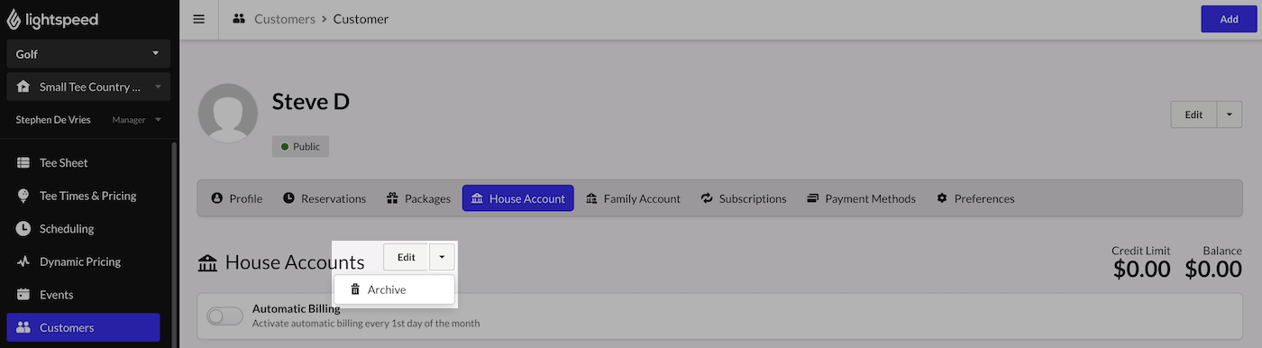
Task: Open the Stephen De Vries Manager menu
Action: tap(88, 120)
